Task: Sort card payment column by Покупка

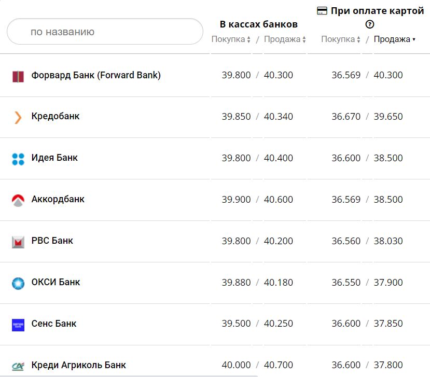Action: click(x=340, y=39)
